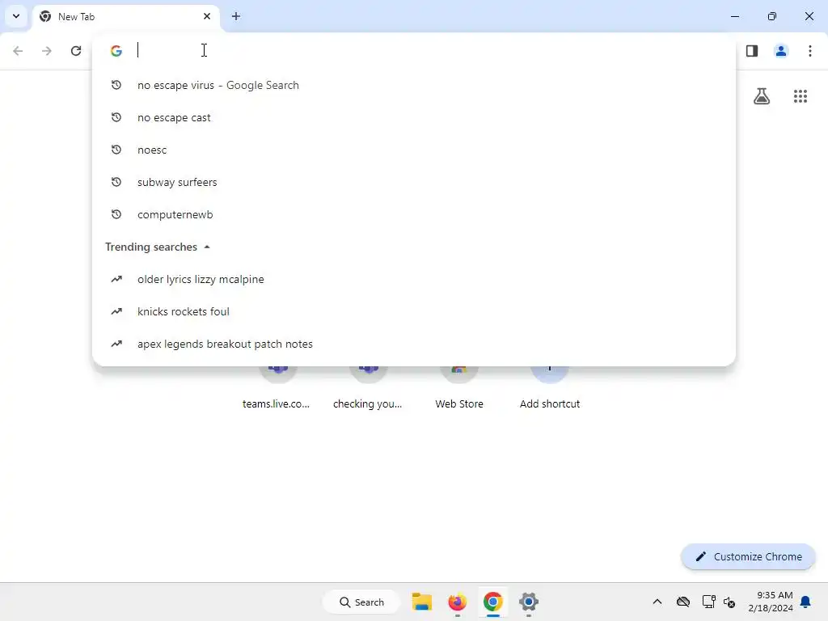The image size is (828, 621).
Task: Launch Firefox from the taskbar
Action: pos(458,602)
